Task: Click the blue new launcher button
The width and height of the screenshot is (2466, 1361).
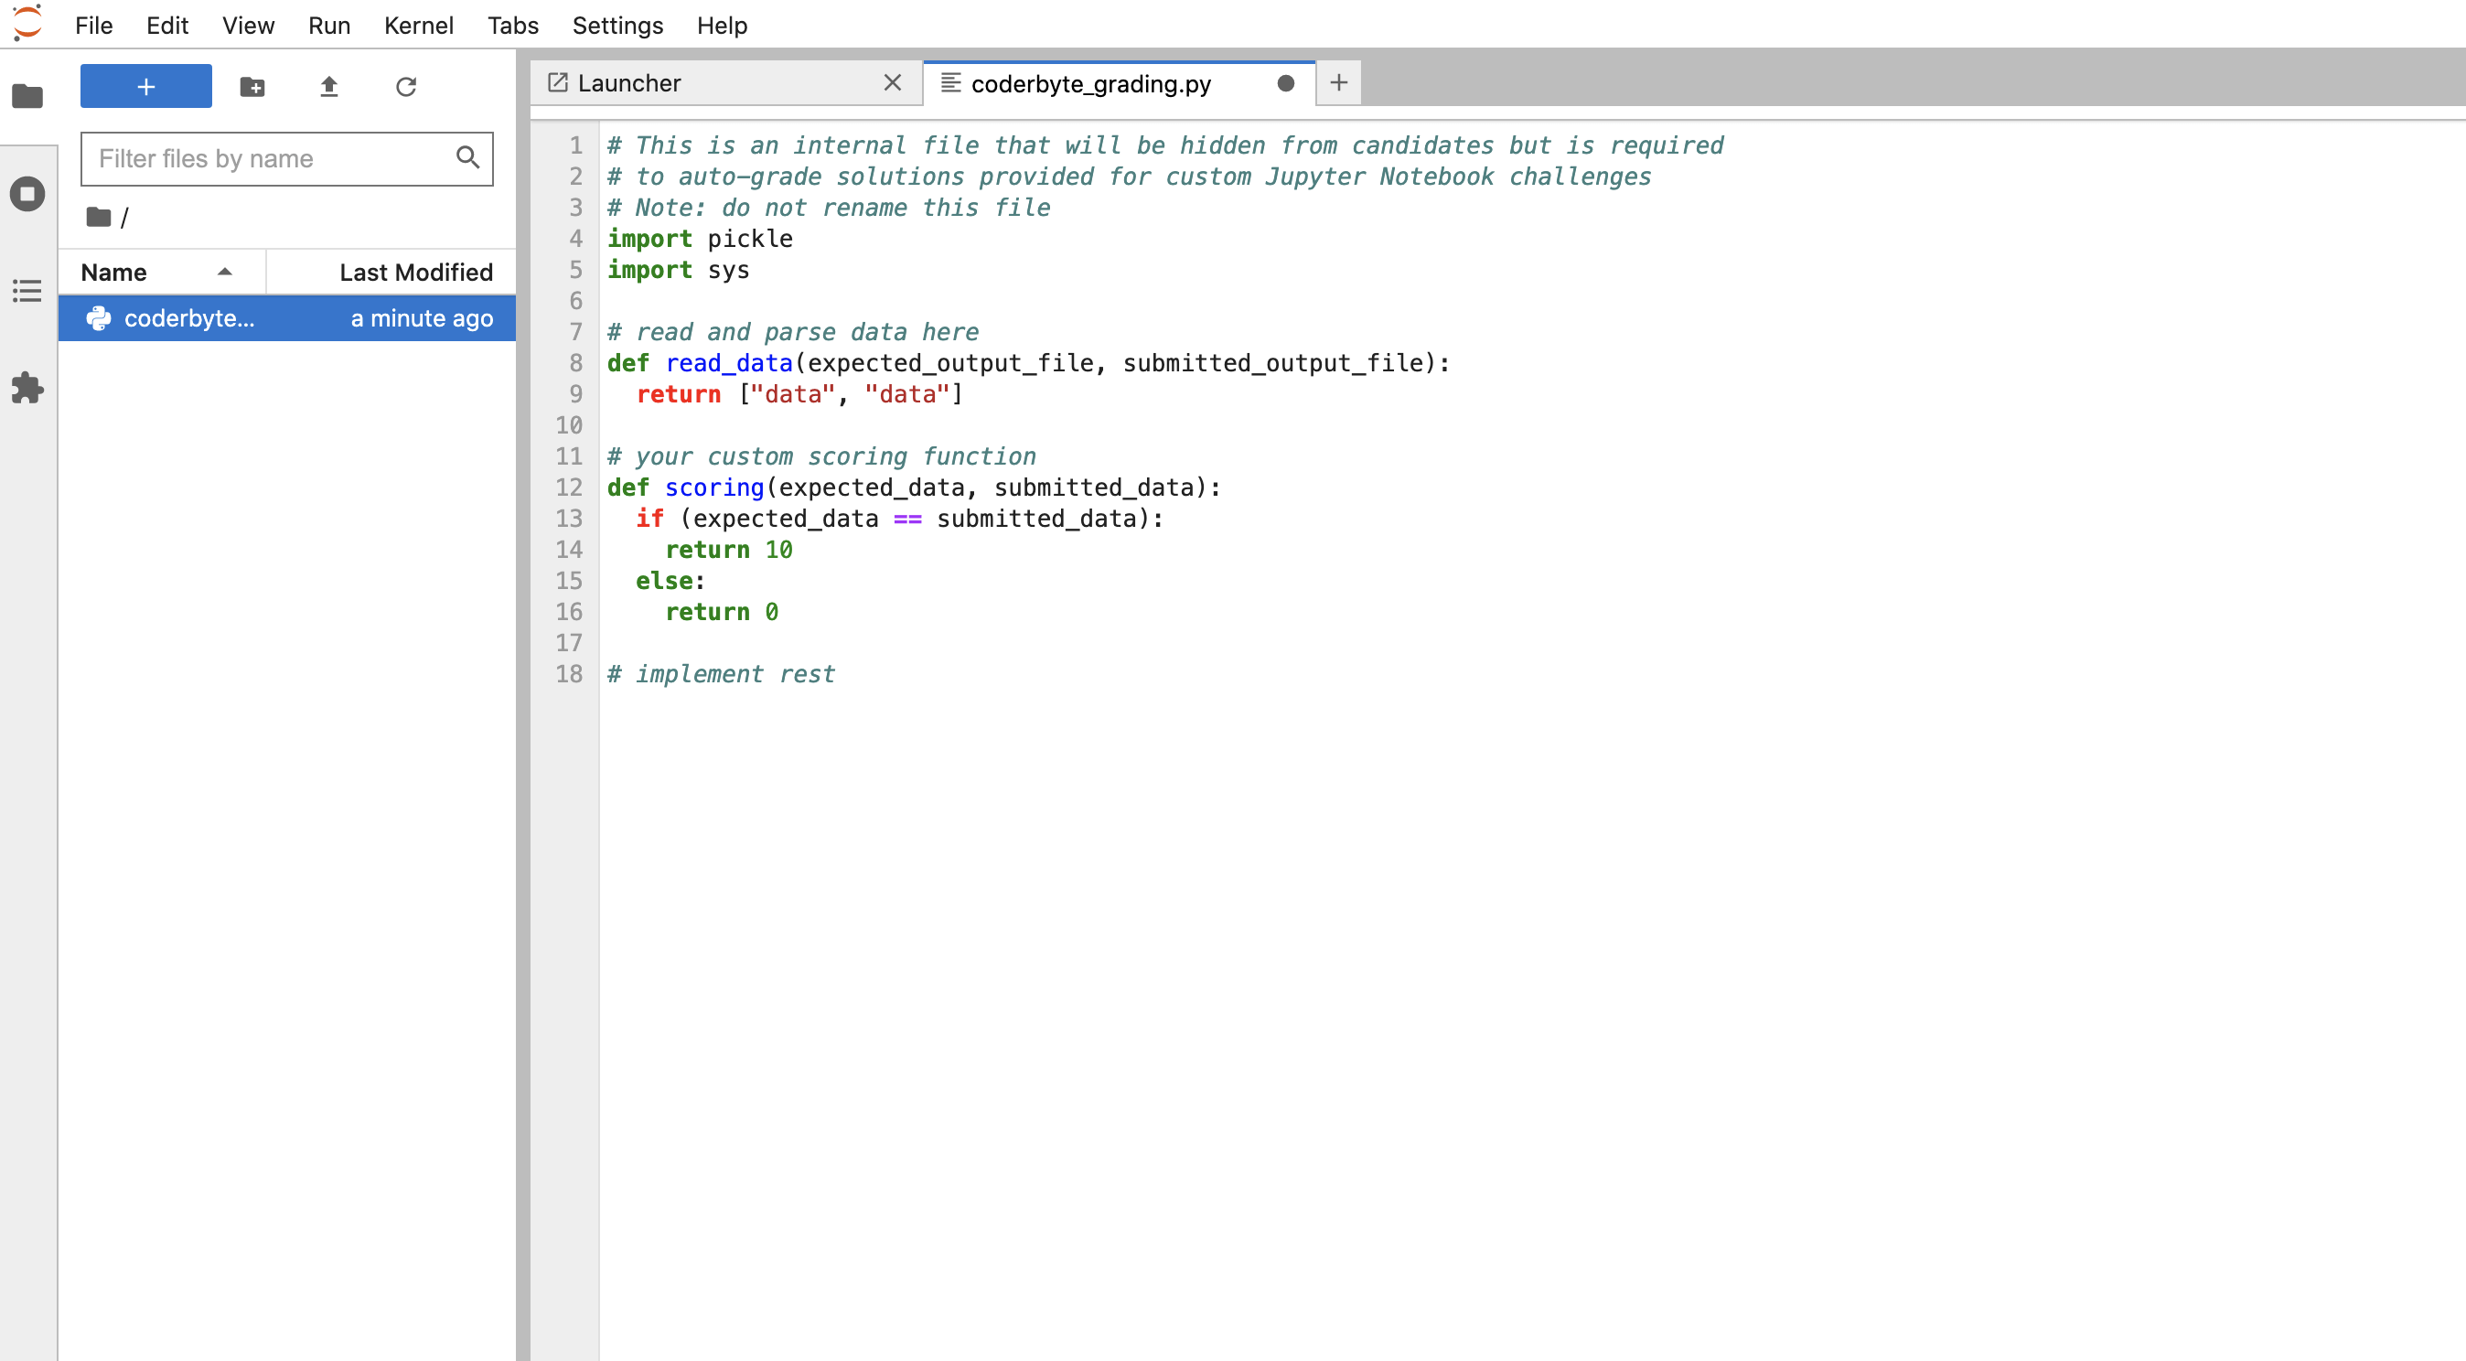Action: [x=145, y=85]
